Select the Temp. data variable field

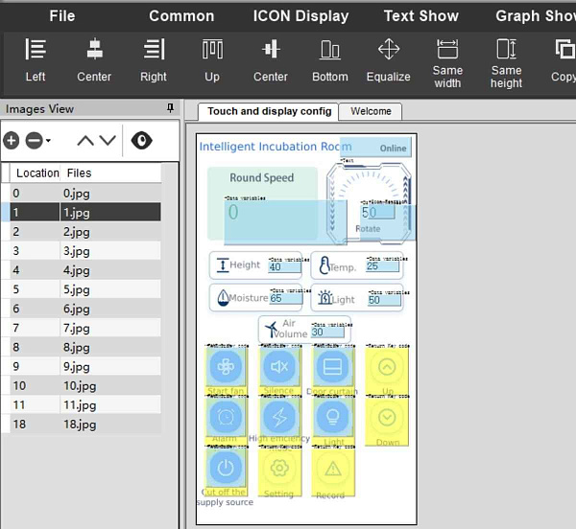click(x=382, y=266)
